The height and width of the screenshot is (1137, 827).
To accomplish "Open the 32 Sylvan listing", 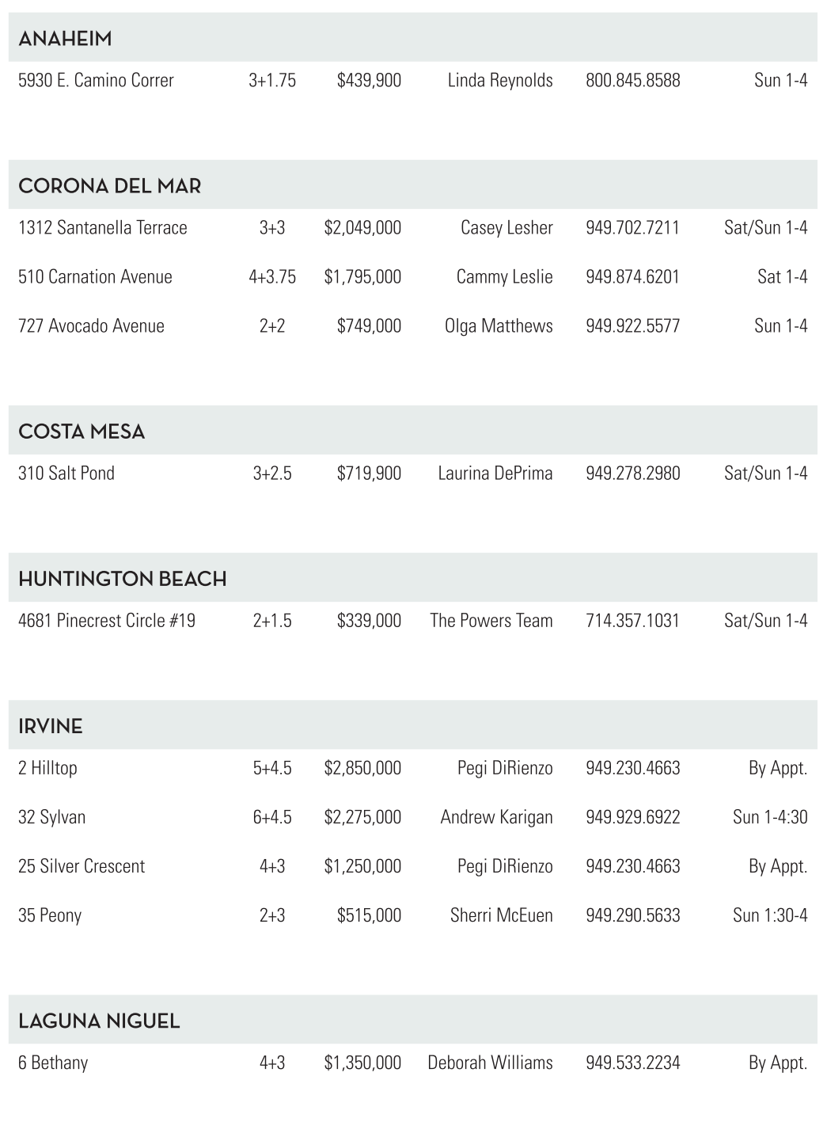I will 52,817.
